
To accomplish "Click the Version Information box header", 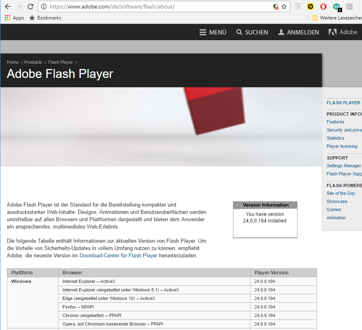I will click(x=265, y=205).
